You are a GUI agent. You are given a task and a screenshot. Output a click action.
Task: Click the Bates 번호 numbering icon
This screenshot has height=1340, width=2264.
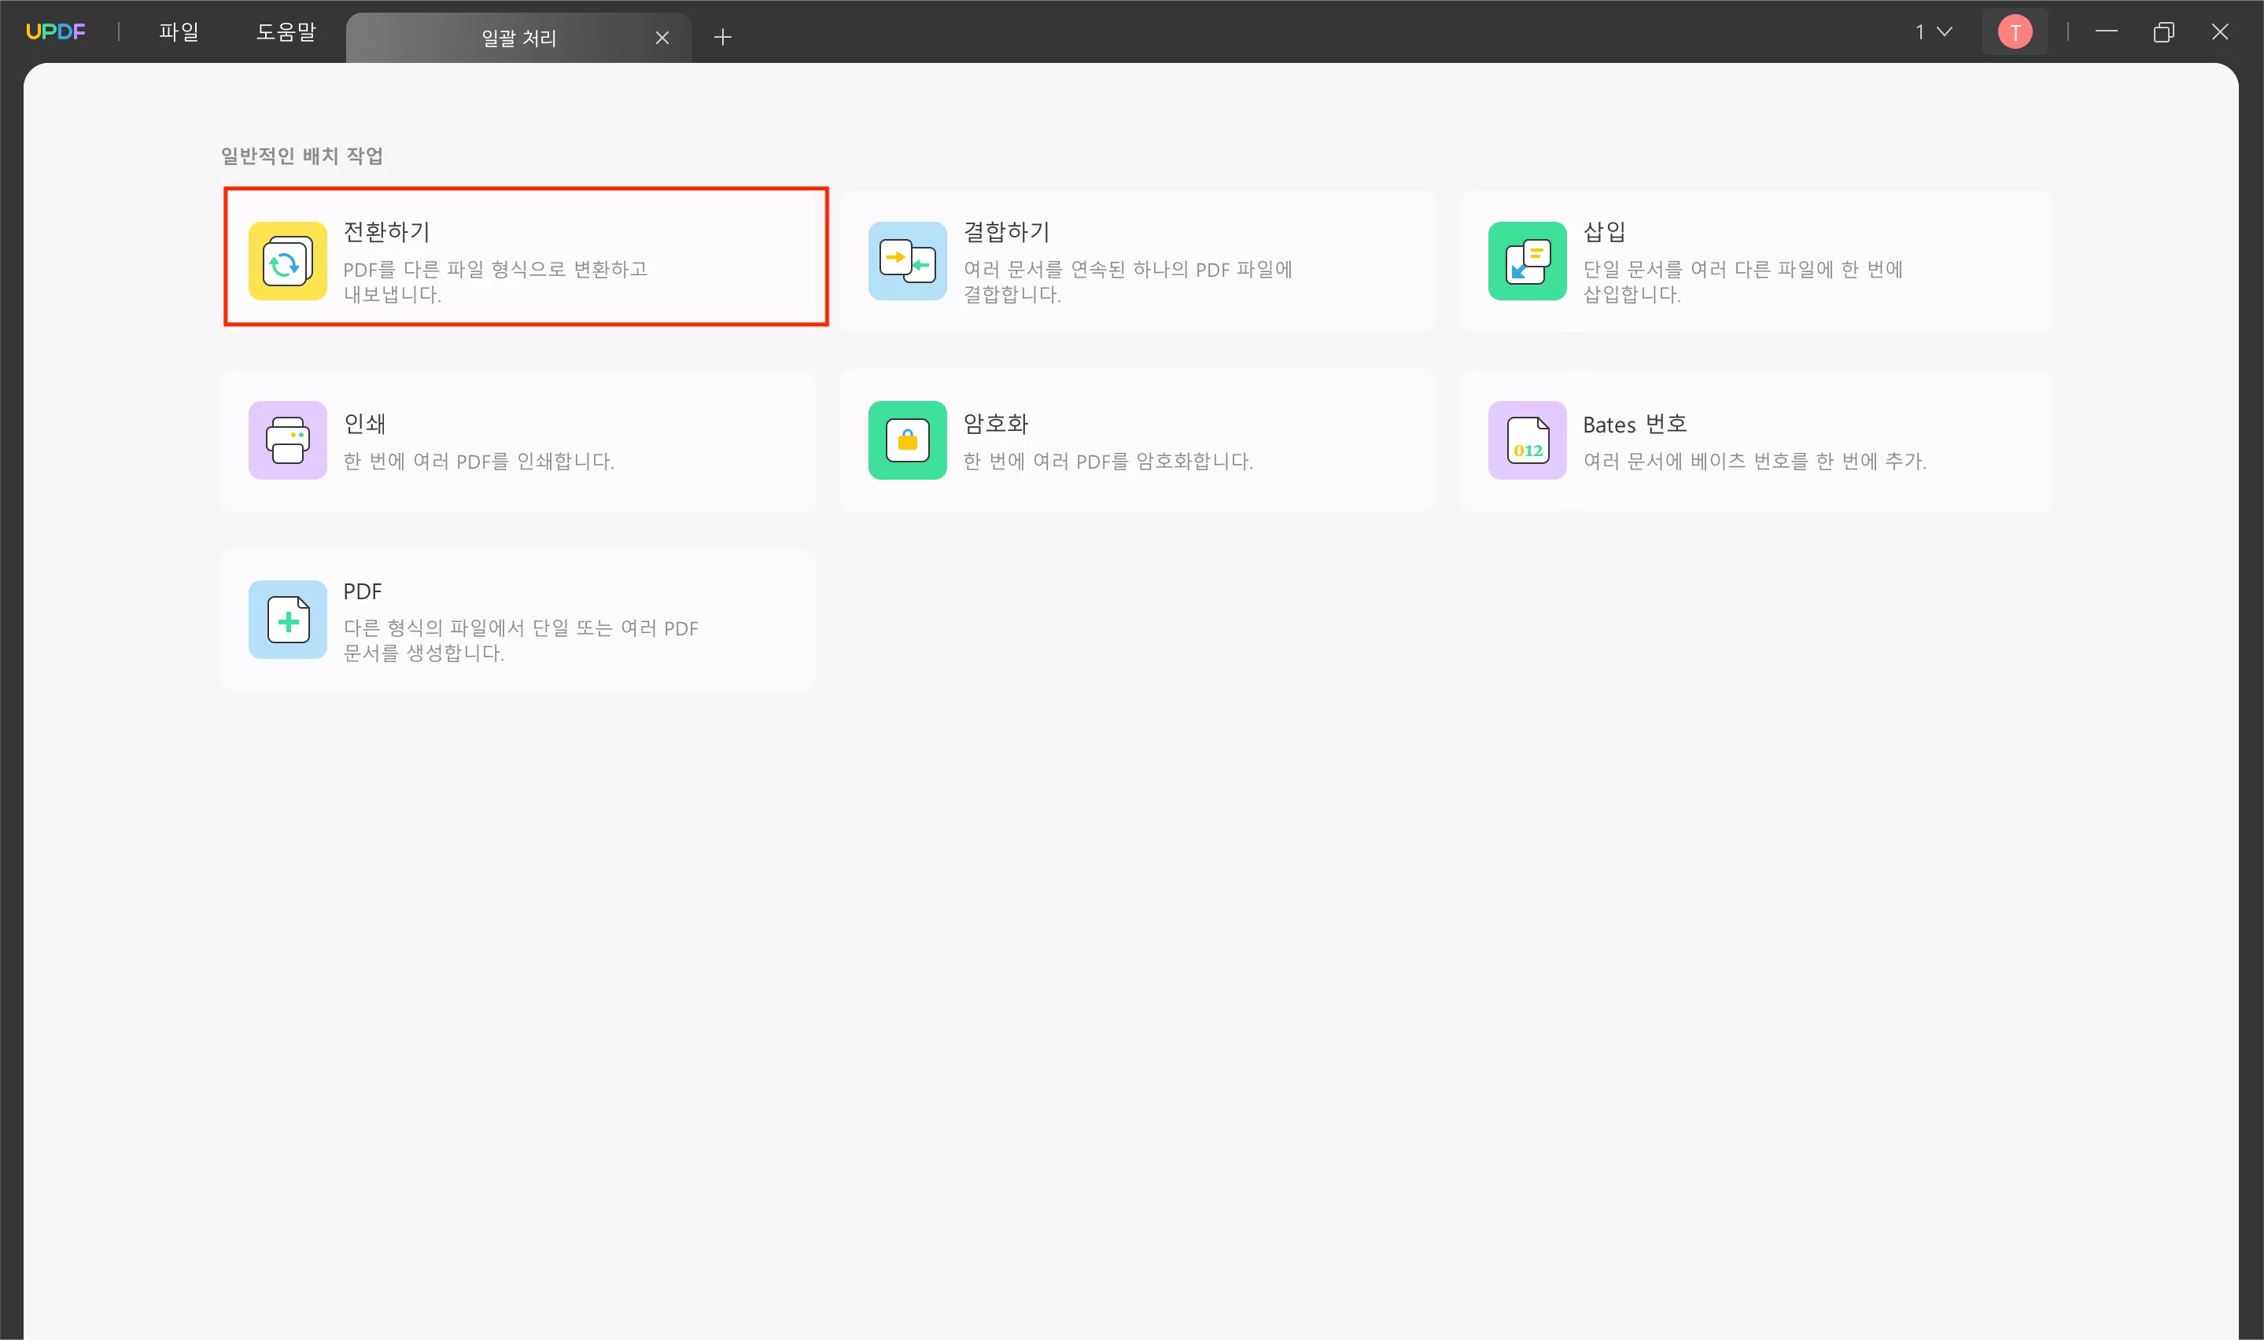pos(1526,440)
